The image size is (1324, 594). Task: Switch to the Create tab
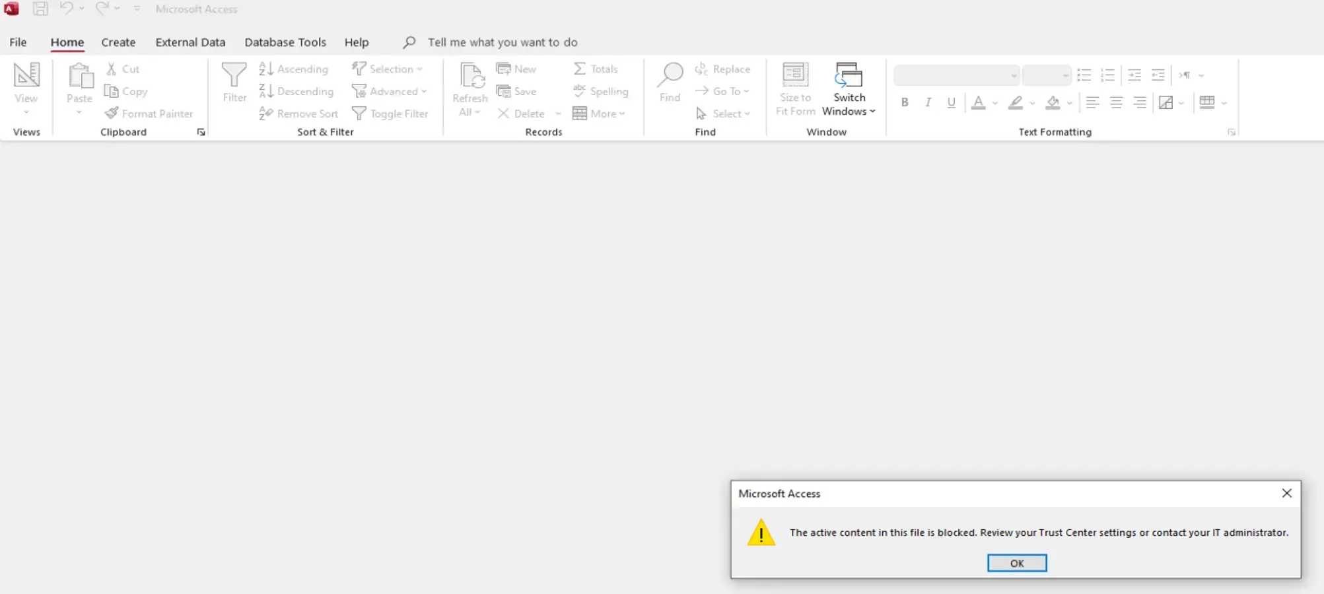point(118,42)
